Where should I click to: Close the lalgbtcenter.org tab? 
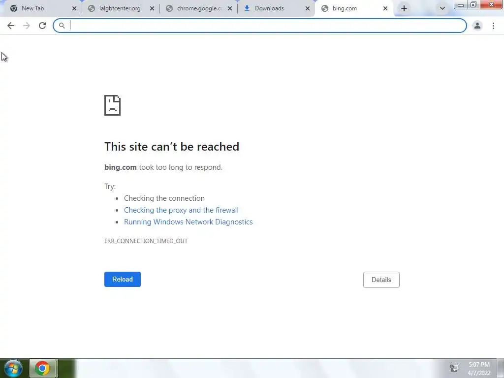(152, 8)
